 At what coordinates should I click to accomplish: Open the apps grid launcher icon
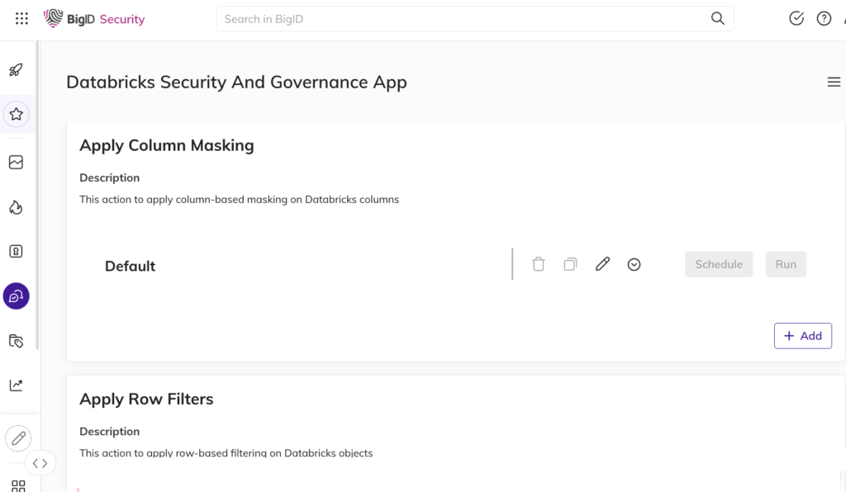(21, 19)
